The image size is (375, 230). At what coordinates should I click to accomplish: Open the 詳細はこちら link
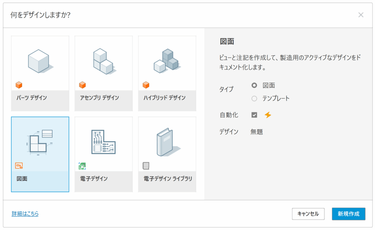click(x=25, y=213)
